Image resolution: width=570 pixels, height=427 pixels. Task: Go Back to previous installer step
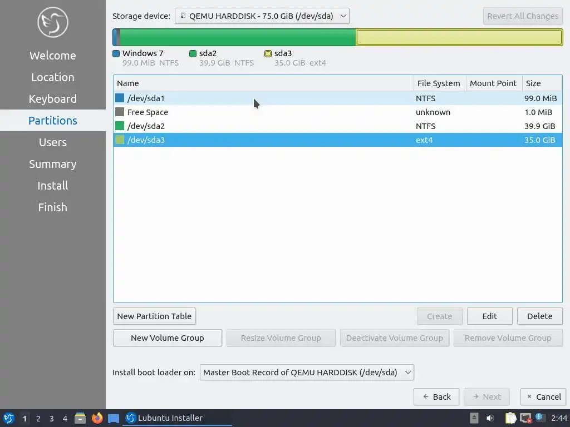pyautogui.click(x=436, y=397)
